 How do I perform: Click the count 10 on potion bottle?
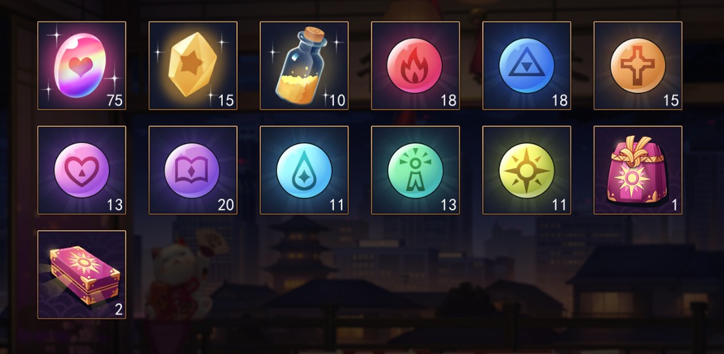(337, 100)
